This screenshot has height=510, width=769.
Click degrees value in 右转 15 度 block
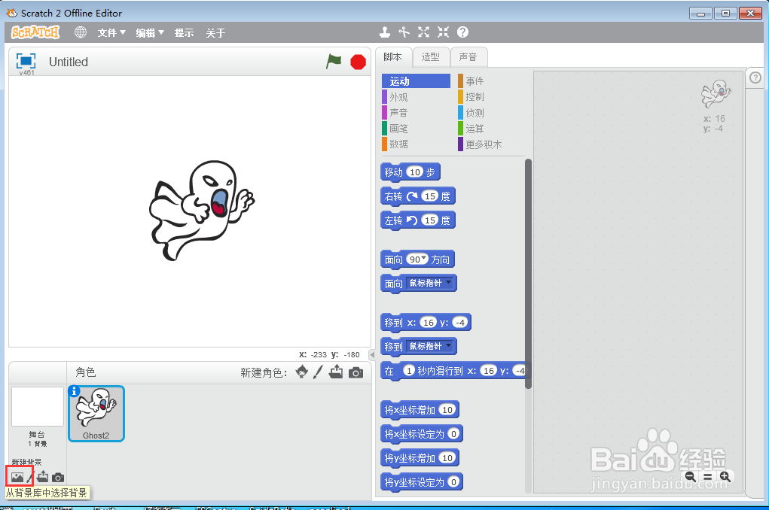click(429, 196)
